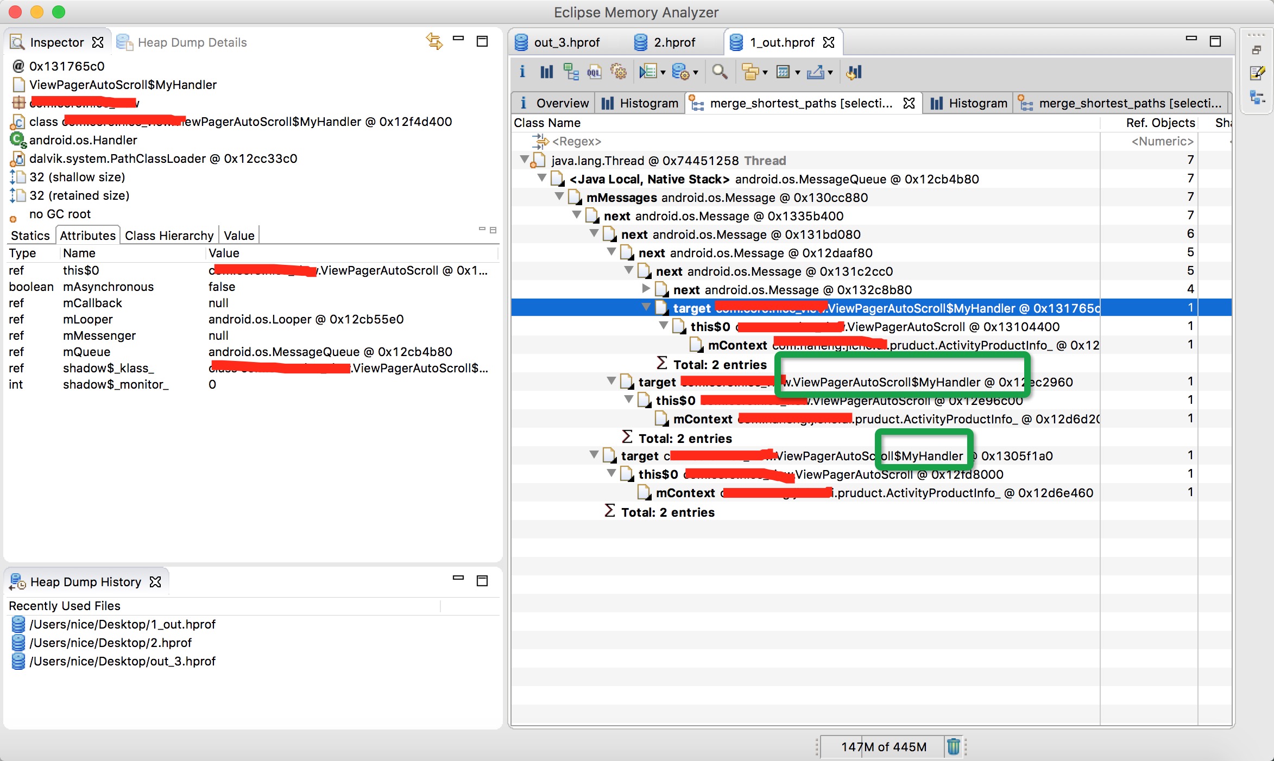Viewport: 1274px width, 761px height.
Task: Switch to the out_3.hprof editor tab
Action: 558,42
